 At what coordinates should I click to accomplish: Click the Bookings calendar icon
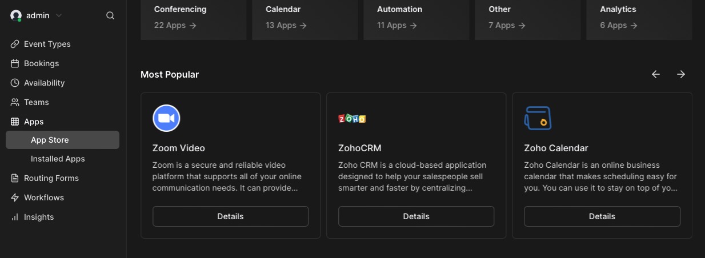[15, 63]
